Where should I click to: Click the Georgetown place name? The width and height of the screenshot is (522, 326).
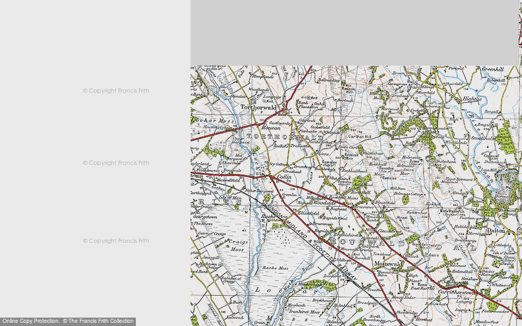(205, 217)
